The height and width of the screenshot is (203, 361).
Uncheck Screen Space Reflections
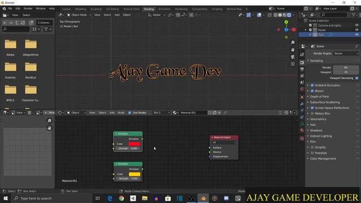312,108
